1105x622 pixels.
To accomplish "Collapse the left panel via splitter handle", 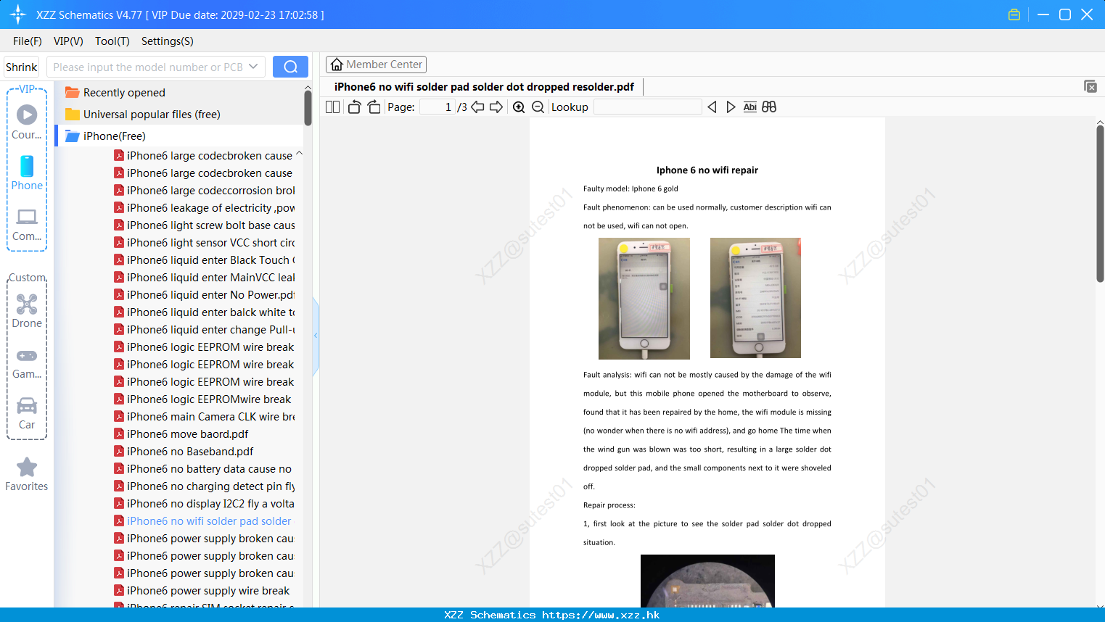I will [x=316, y=336].
